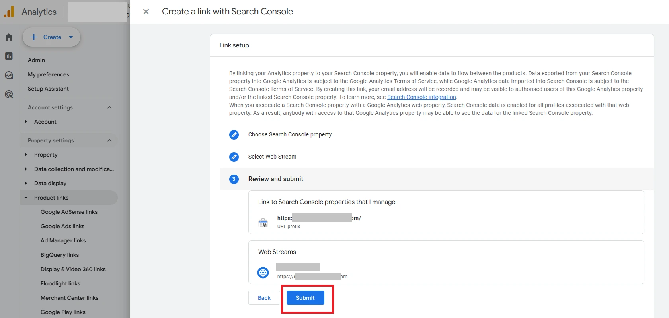
Task: Open the Explore icon in sidebar
Action: [9, 75]
